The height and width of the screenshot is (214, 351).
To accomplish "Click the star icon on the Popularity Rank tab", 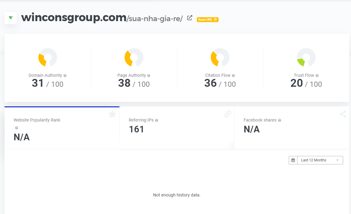I will (112, 114).
